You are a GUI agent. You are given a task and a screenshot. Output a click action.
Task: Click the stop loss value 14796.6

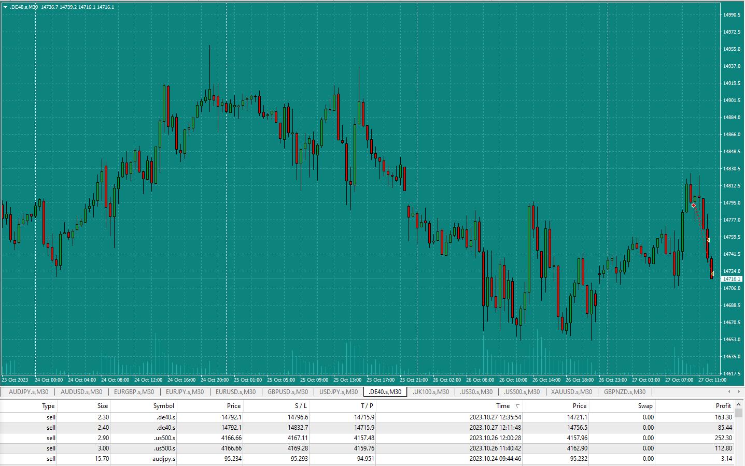298,417
